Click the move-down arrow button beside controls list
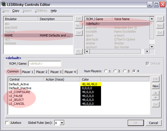Viewport: 167px width, 131px height. point(156,98)
